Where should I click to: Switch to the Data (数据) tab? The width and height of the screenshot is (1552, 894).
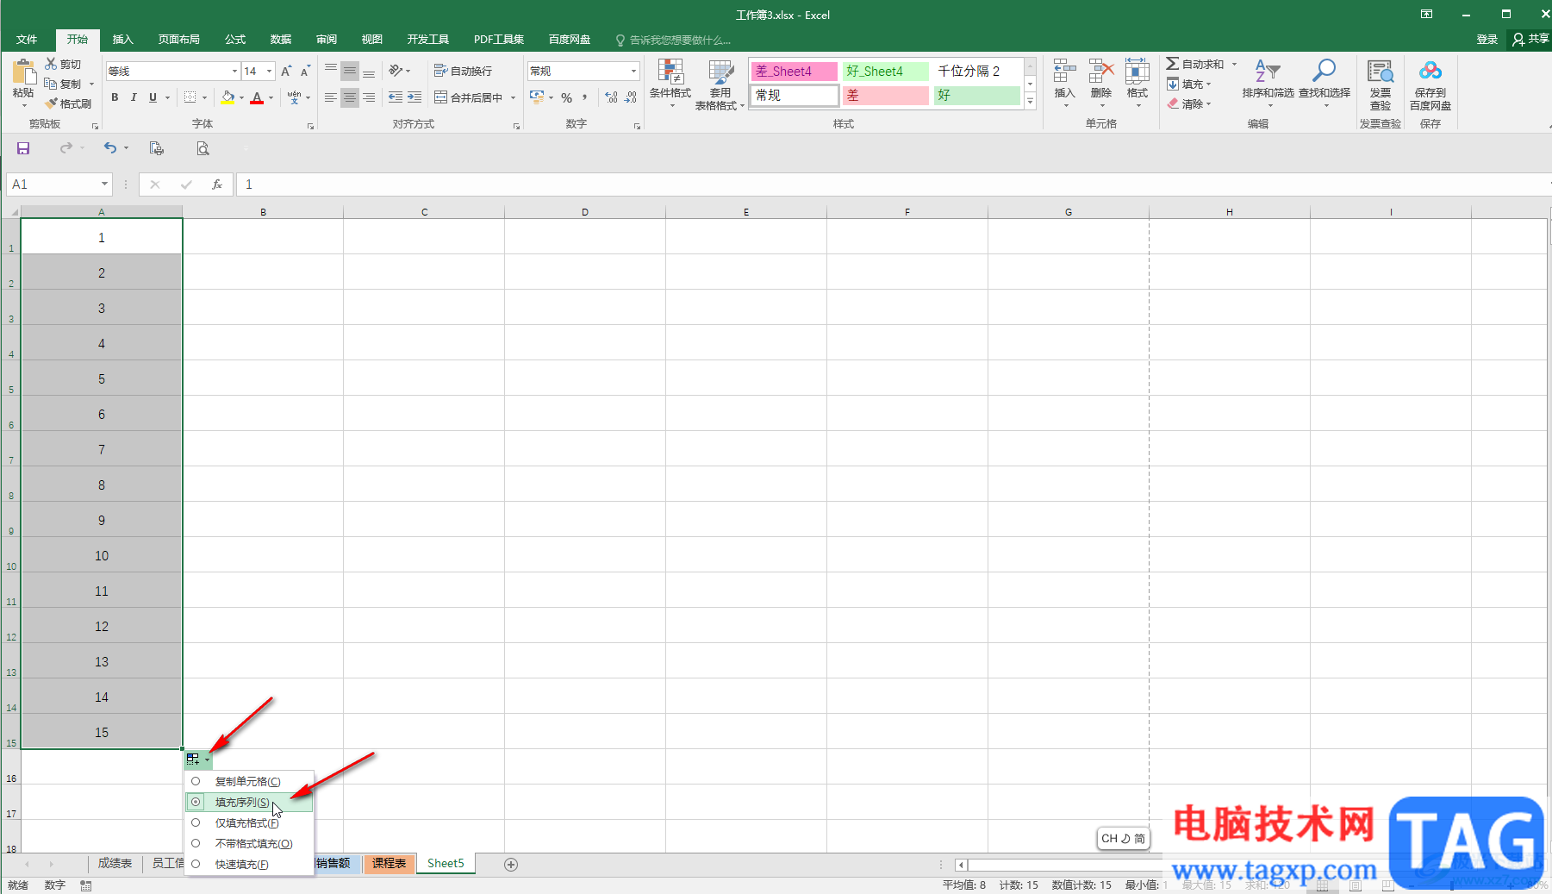pos(281,40)
